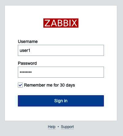123x136 pixels.
Task: Submit login via the dark blue Sign in bar
Action: pyautogui.click(x=61, y=101)
